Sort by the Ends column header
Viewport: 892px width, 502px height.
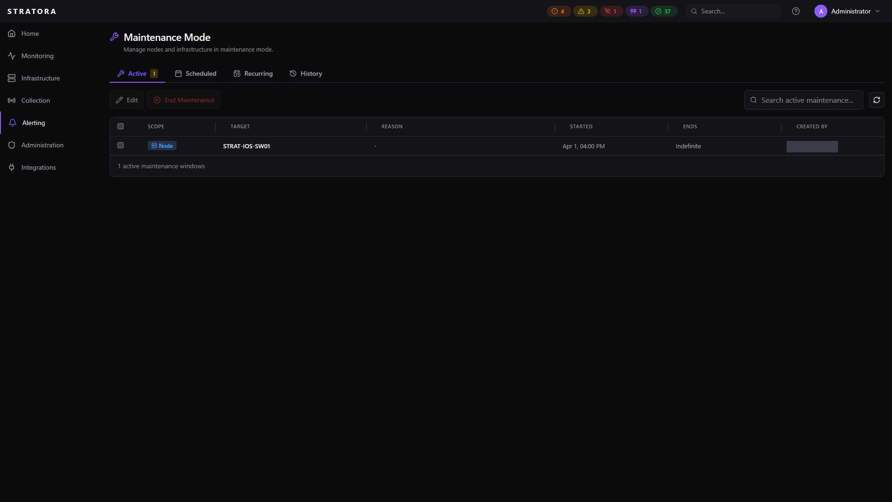(x=690, y=126)
